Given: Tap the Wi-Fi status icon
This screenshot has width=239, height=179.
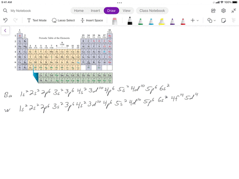Looking at the screenshot, I should 222,2.
